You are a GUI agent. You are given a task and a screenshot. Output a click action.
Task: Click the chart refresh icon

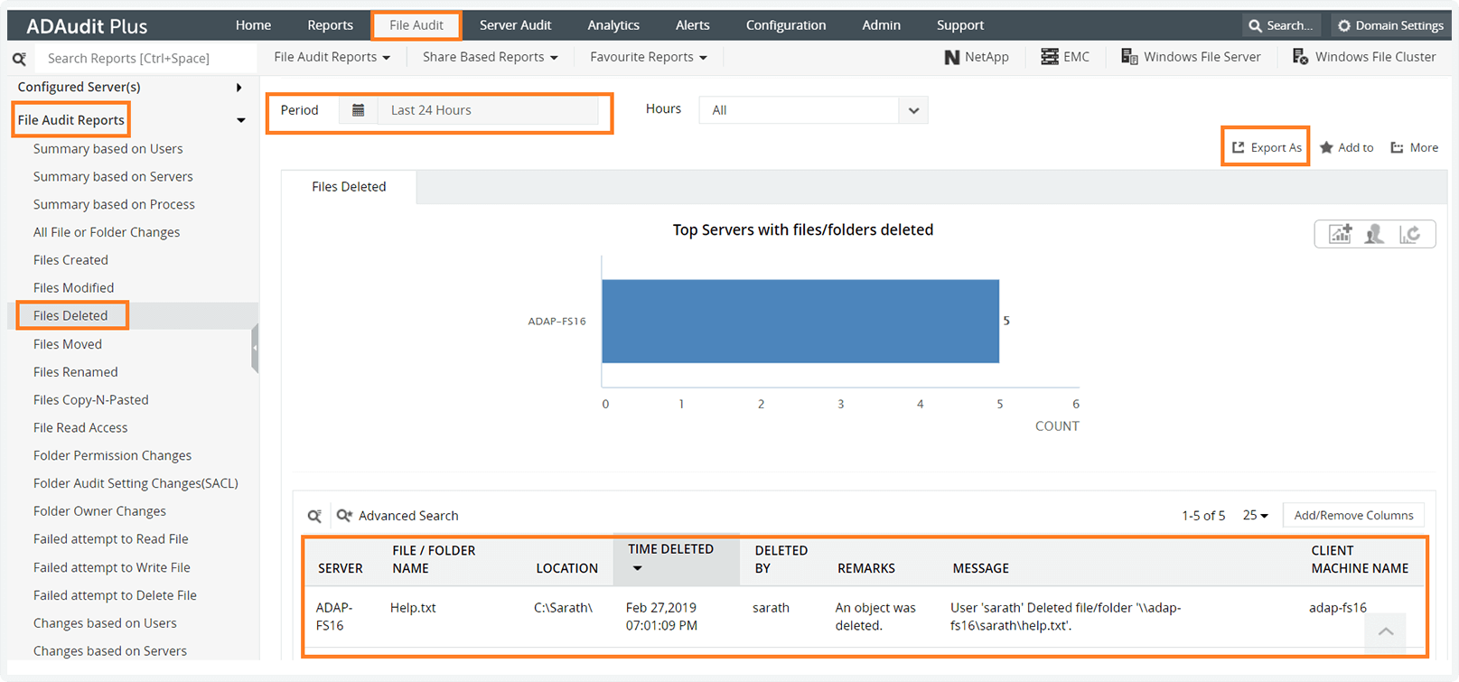coord(1409,234)
